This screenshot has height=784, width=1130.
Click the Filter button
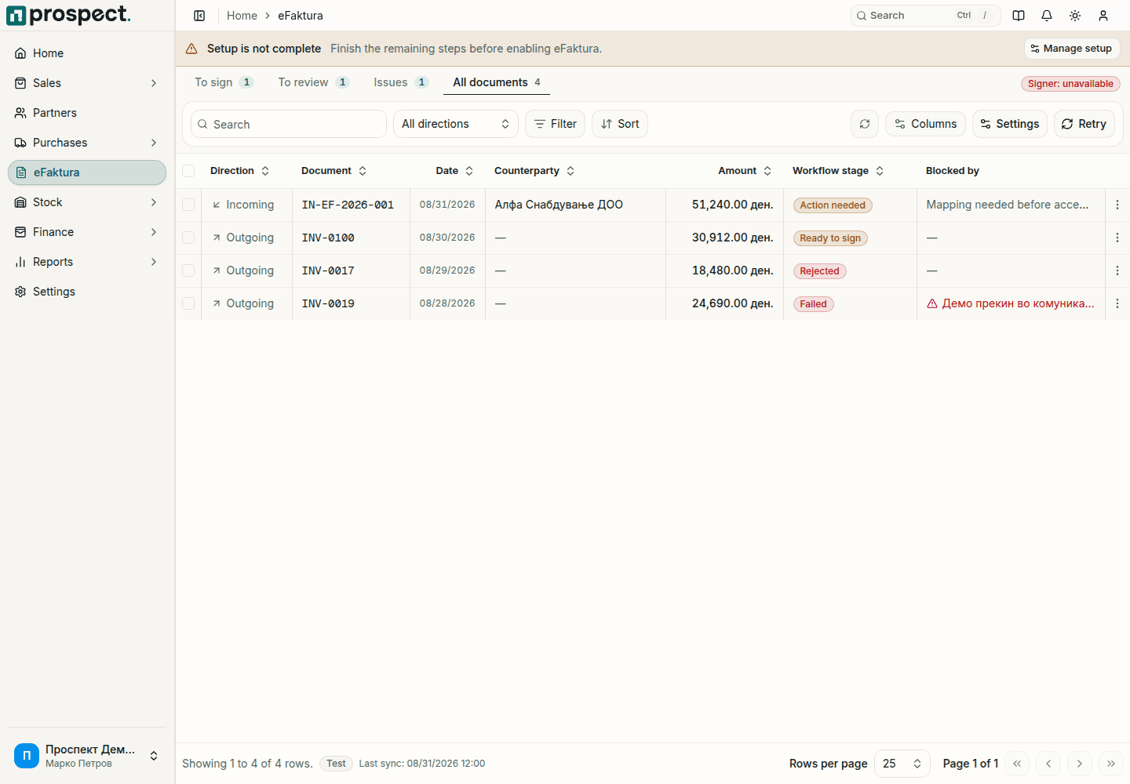click(x=556, y=124)
